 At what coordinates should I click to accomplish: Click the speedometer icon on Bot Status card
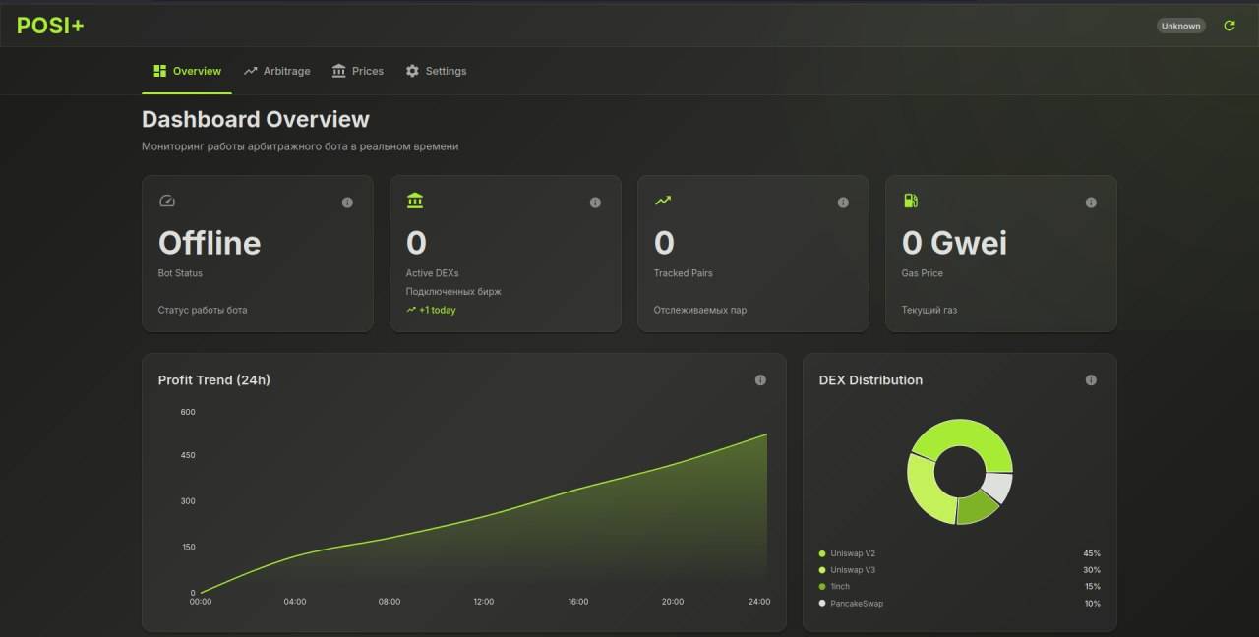tap(167, 202)
